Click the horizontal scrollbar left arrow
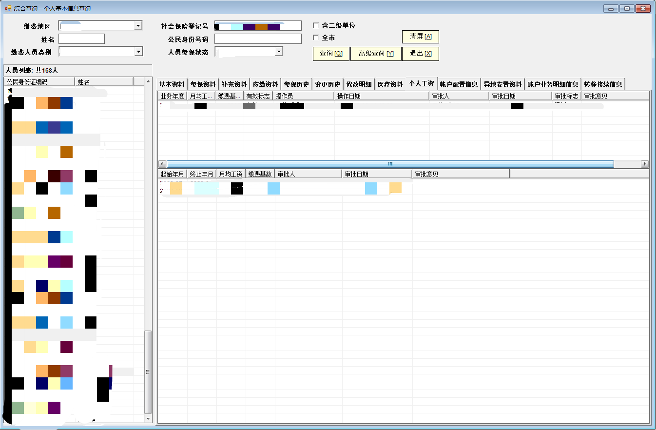This screenshot has width=656, height=430. (x=162, y=164)
